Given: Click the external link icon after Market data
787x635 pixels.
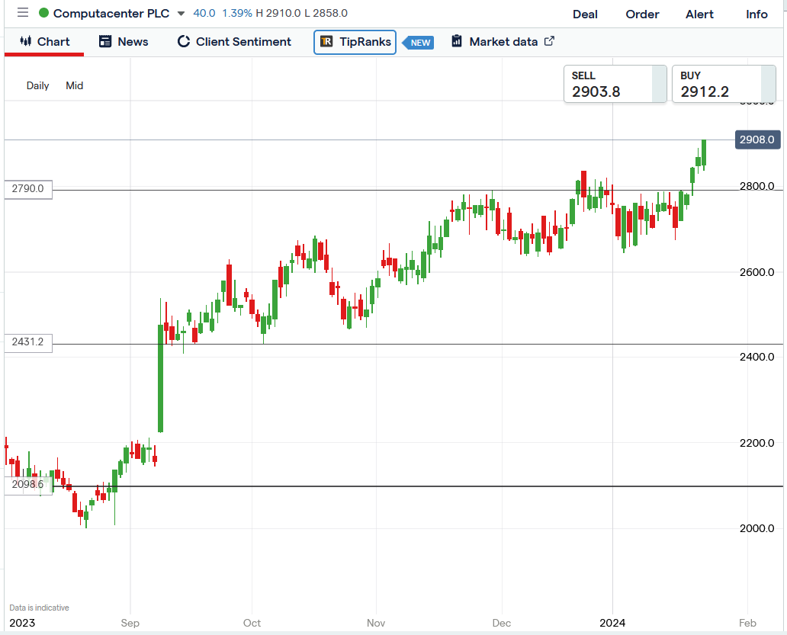Looking at the screenshot, I should [x=549, y=41].
